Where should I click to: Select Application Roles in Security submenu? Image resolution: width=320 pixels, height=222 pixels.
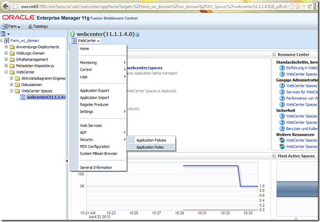pos(150,147)
